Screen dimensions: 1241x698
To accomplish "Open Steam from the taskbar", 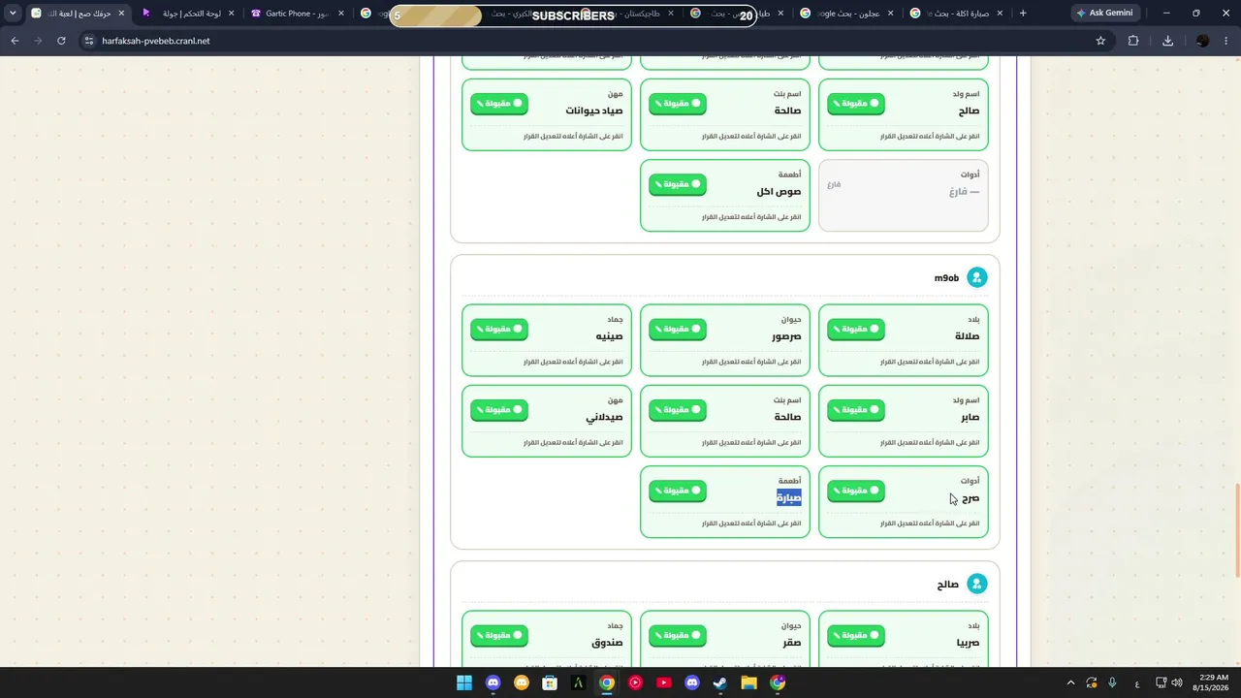I will point(720,682).
